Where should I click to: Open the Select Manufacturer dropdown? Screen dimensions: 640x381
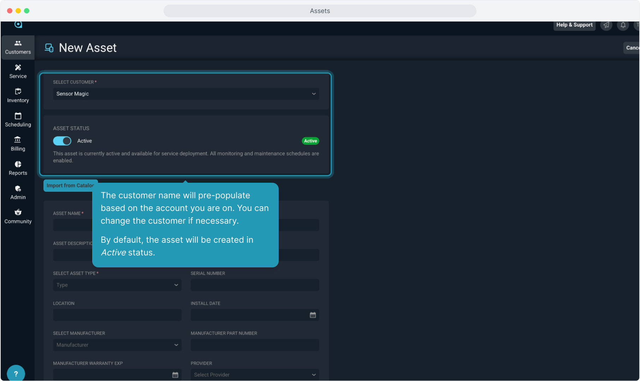(x=117, y=345)
